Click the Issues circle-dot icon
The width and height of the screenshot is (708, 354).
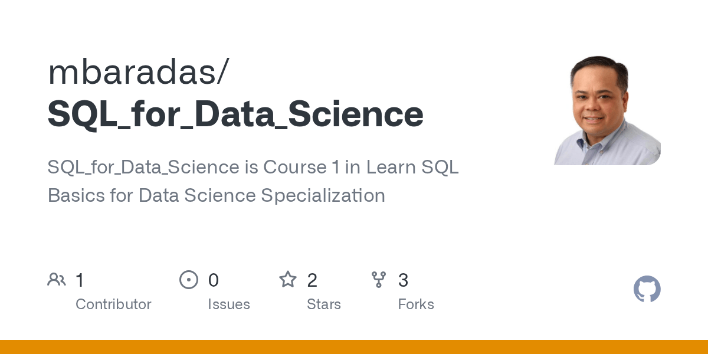(x=189, y=280)
